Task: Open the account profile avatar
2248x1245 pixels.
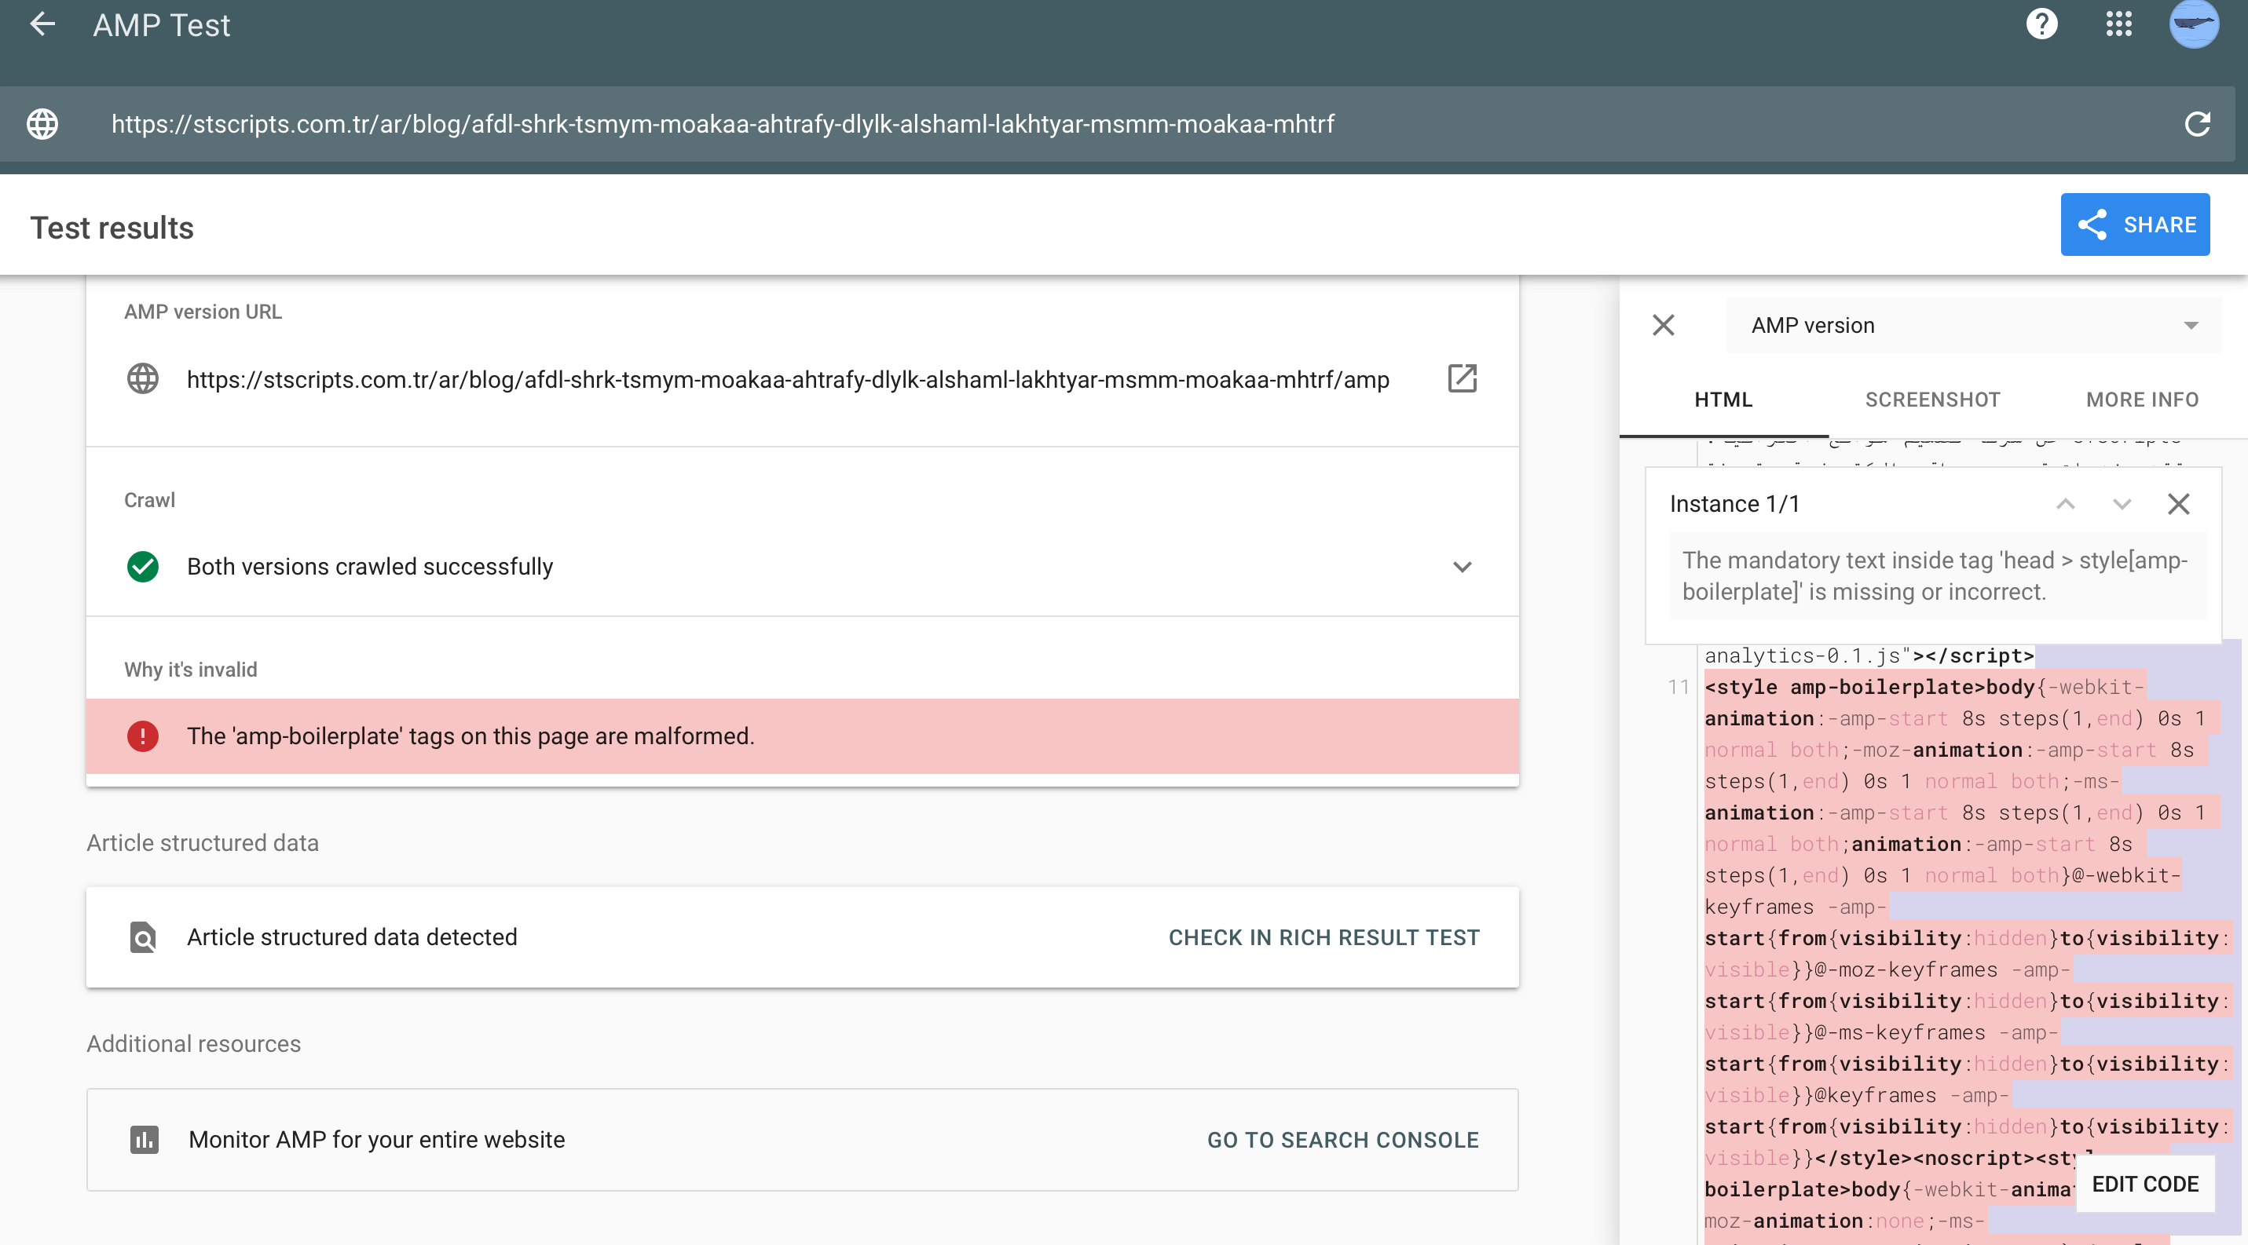Action: coord(2193,24)
